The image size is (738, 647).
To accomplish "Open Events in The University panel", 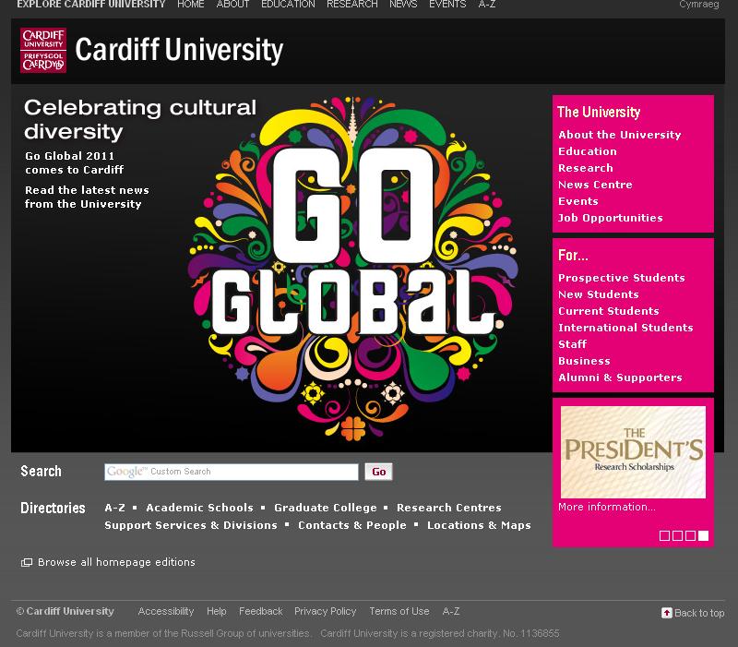I will [x=578, y=201].
